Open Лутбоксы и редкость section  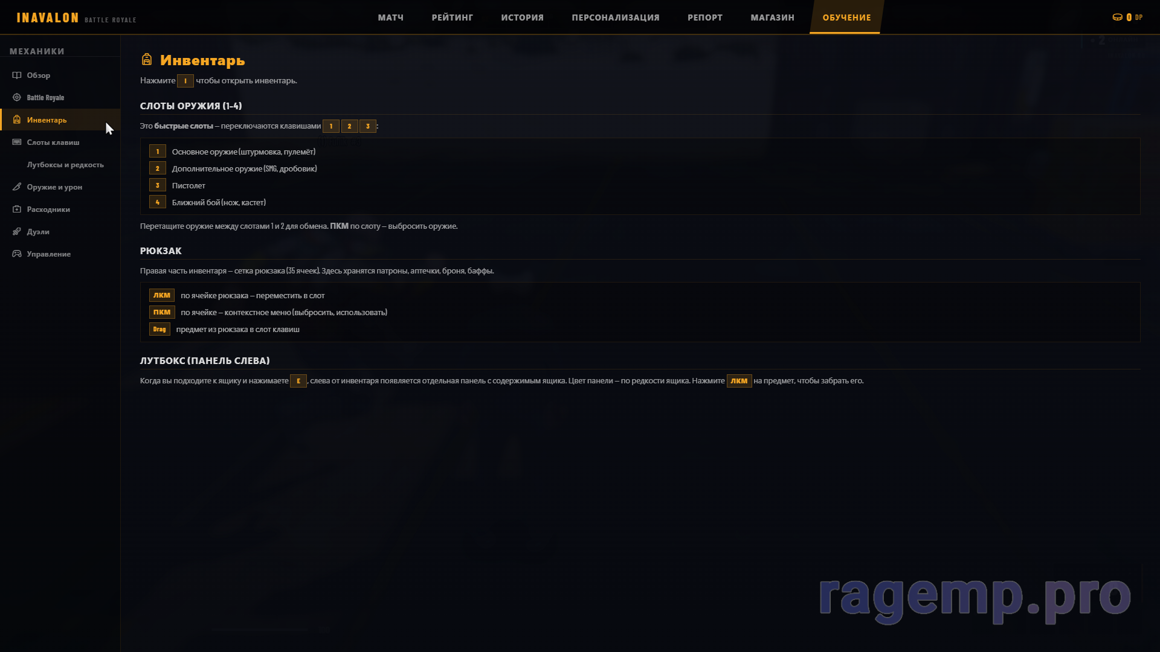pyautogui.click(x=65, y=165)
